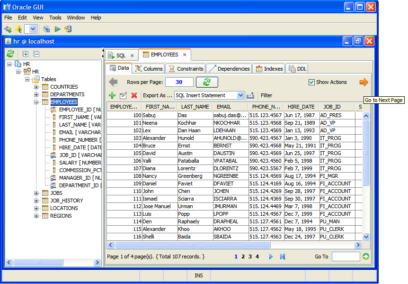The width and height of the screenshot is (408, 284).
Task: Uncheck the Show Actions checkbox
Action: pyautogui.click(x=311, y=82)
